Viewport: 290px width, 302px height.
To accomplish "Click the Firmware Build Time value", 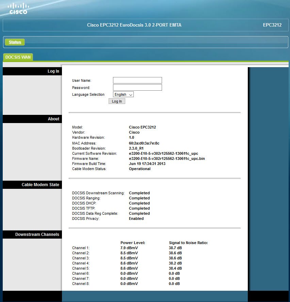I will tap(147, 164).
